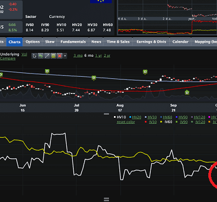Switch chart to Vol view link
Image resolution: width=217 pixels, height=202 pixels.
pyautogui.click(x=24, y=54)
